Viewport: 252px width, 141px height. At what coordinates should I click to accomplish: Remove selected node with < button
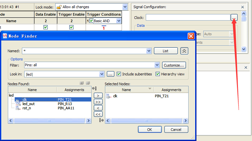pos(98,108)
